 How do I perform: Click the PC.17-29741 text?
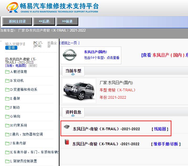(x=38, y=44)
